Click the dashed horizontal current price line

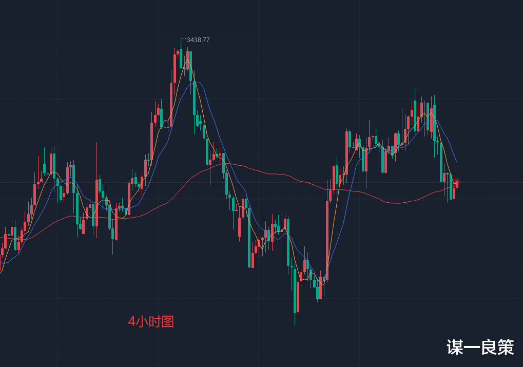click(x=257, y=182)
